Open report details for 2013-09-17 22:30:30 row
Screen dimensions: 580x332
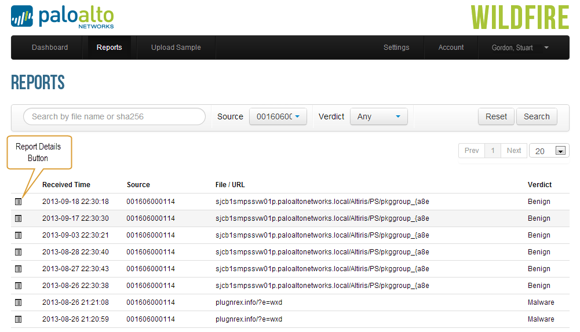18,218
